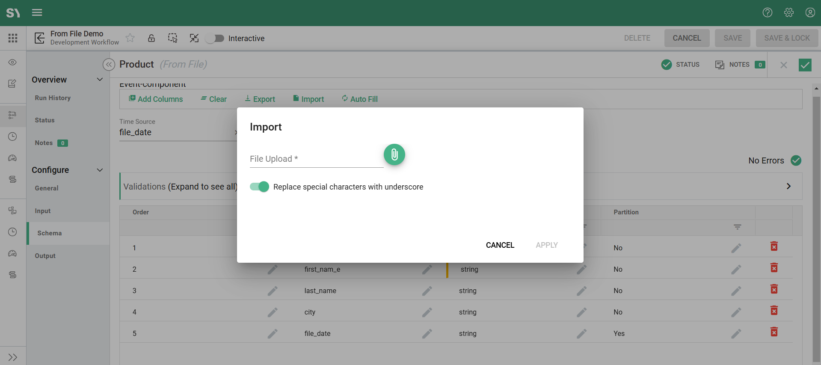
Task: Go to Run History
Action: click(x=53, y=98)
